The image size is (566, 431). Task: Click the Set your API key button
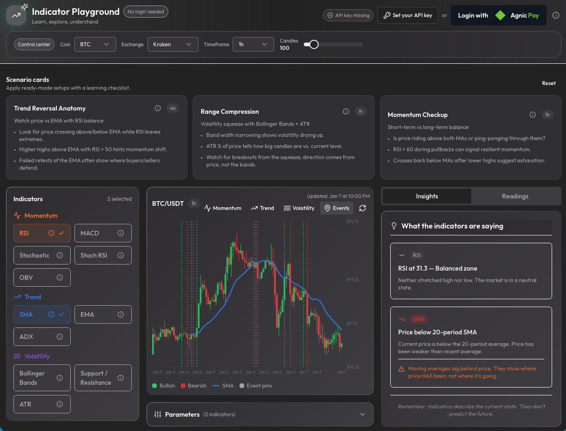(407, 15)
